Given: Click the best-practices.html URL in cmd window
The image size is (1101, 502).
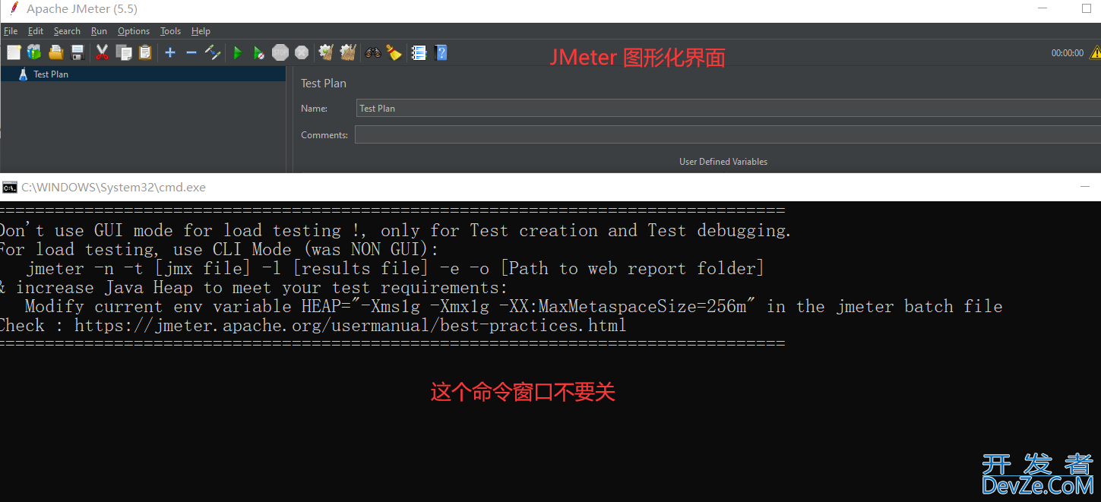Looking at the screenshot, I should pos(350,325).
